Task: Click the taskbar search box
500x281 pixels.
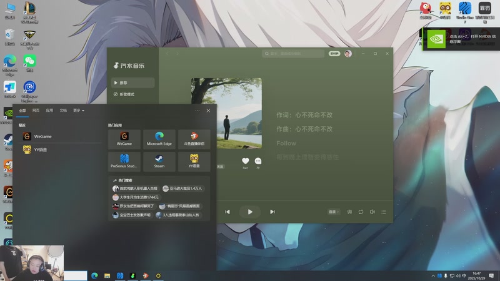Action: point(76,275)
